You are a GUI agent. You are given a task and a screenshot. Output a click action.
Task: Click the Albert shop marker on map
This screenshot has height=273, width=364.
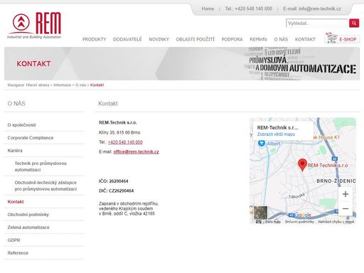click(262, 144)
